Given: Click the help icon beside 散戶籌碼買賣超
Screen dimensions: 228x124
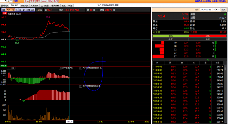Looking at the screenshot, I should point(81,86).
